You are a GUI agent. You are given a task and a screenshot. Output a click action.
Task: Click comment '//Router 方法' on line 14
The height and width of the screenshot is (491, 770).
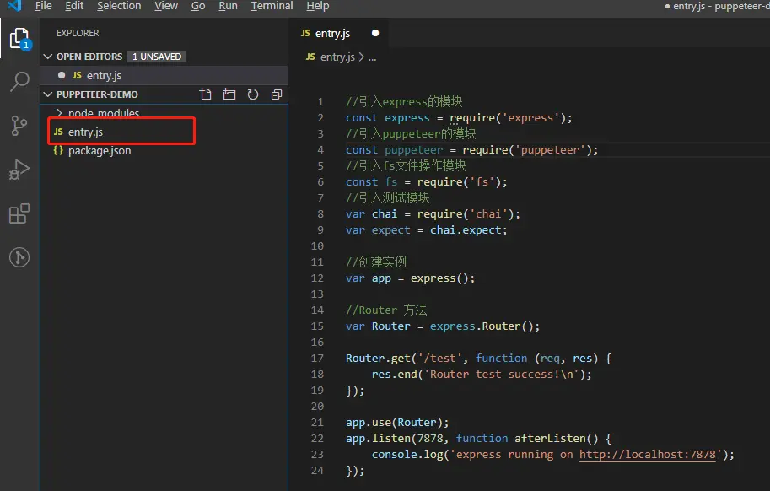tap(386, 310)
